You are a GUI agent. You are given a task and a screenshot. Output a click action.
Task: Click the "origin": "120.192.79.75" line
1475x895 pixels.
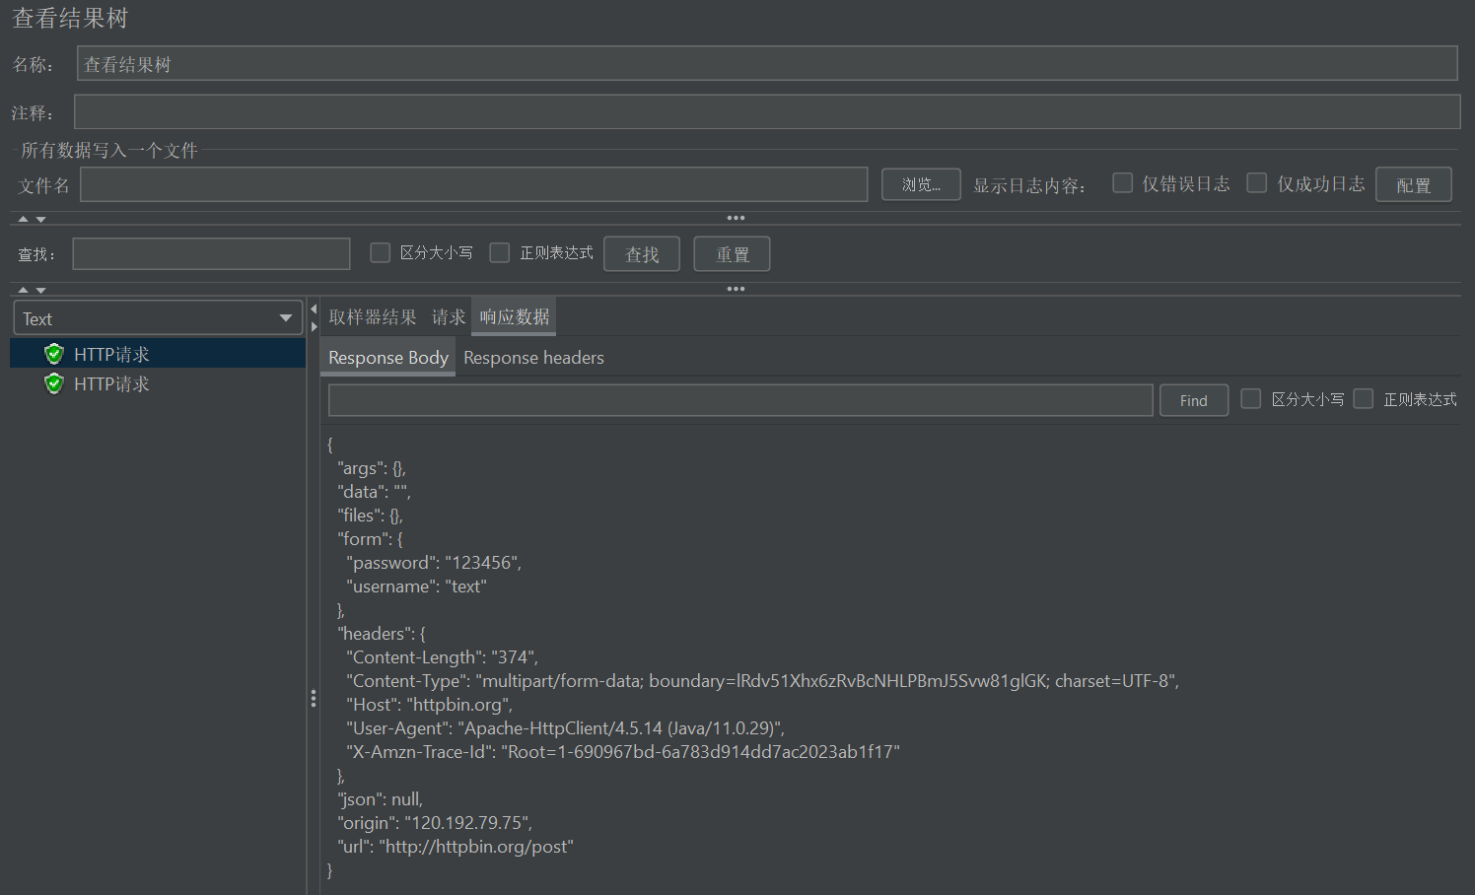435,823
